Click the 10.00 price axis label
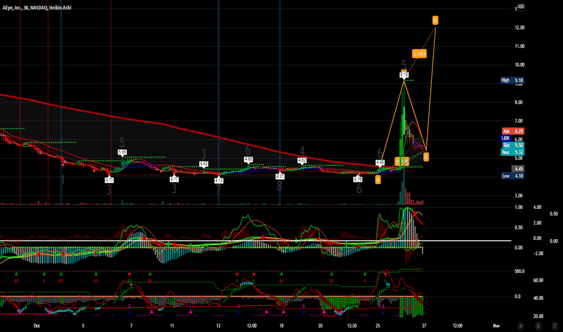Viewport: 563px width, 332px height. click(x=519, y=65)
